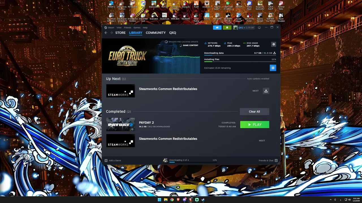Click the Clear All button
Viewport: 362px width, 203px height.
click(x=254, y=111)
